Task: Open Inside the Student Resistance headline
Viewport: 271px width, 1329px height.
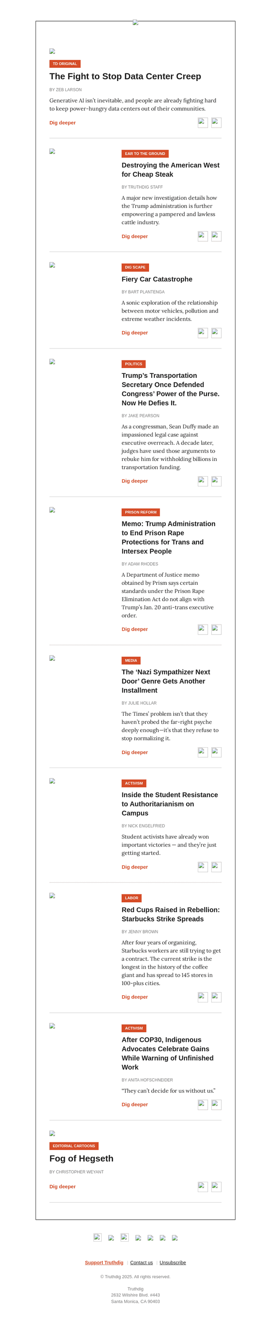Action: (x=169, y=804)
